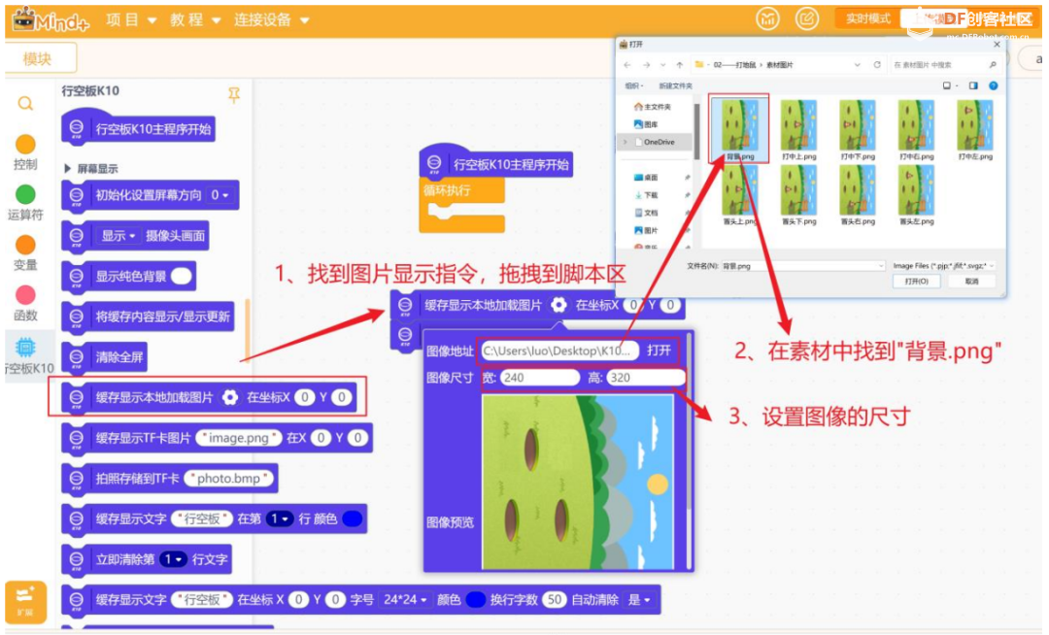Open the 项目 menu

tap(131, 20)
